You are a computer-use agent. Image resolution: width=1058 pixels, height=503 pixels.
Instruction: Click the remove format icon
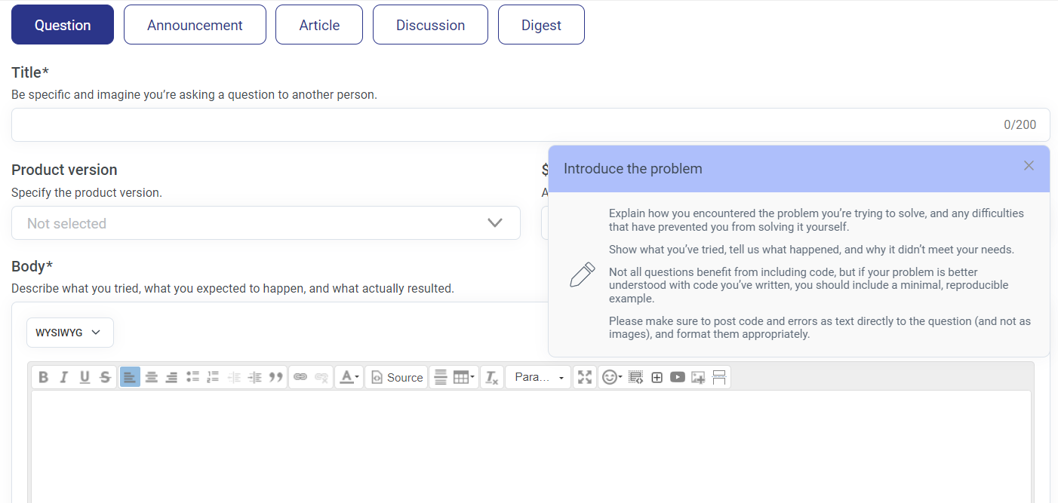click(492, 377)
